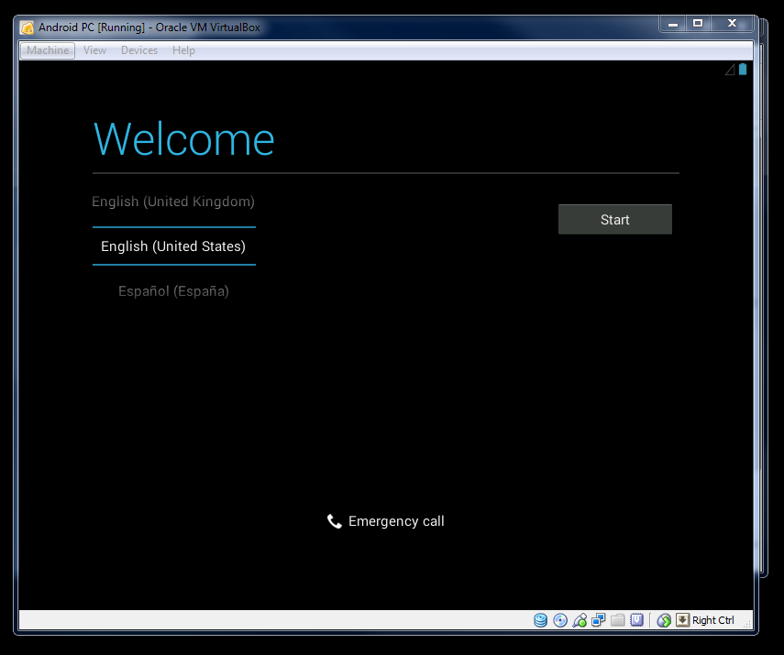784x655 pixels.
Task: Click the window resize grip in status bar
Action: tap(747, 623)
